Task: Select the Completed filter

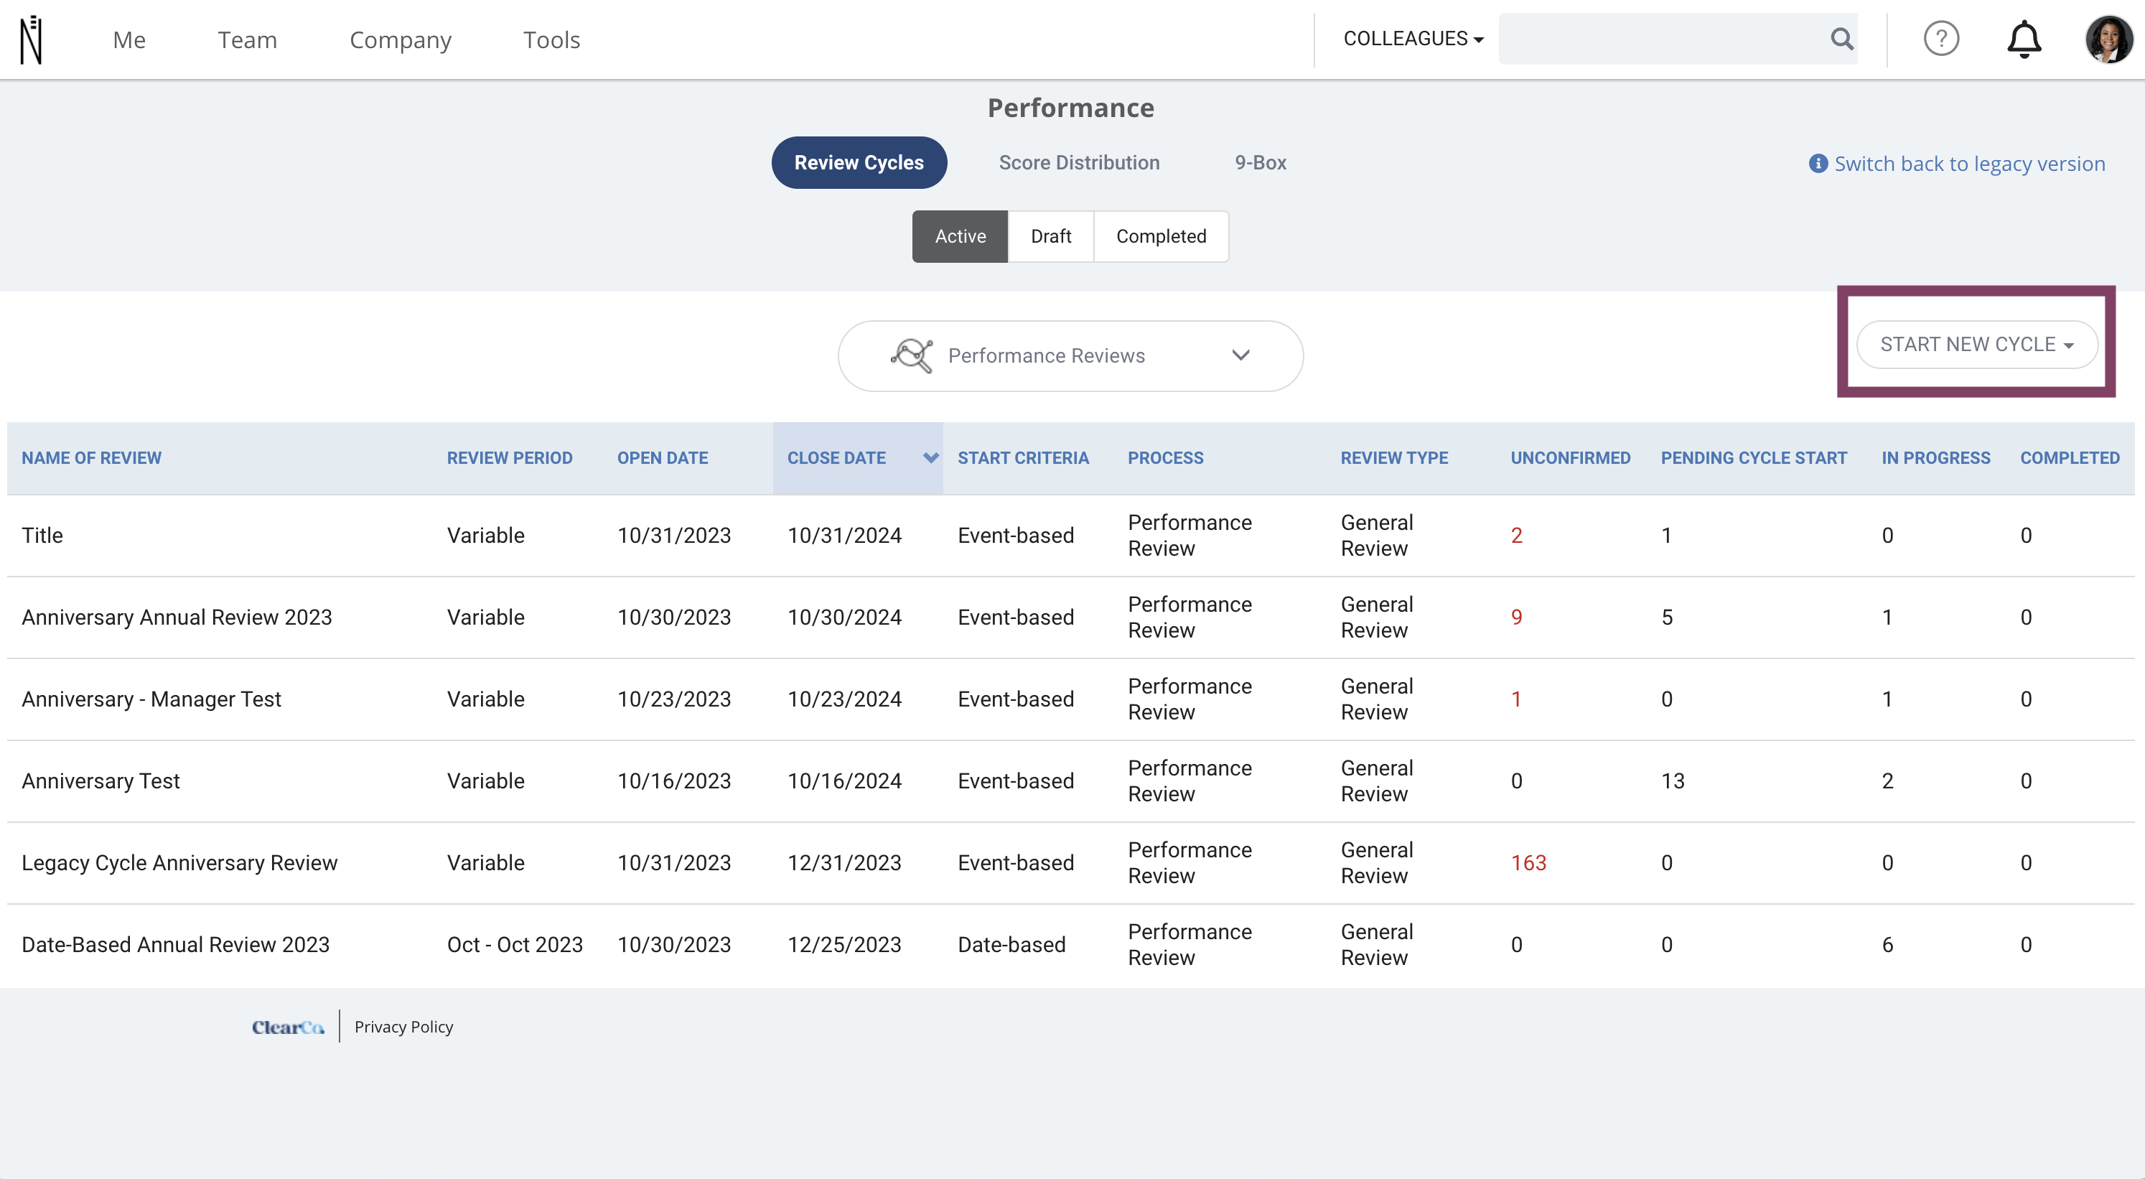Action: click(1161, 236)
